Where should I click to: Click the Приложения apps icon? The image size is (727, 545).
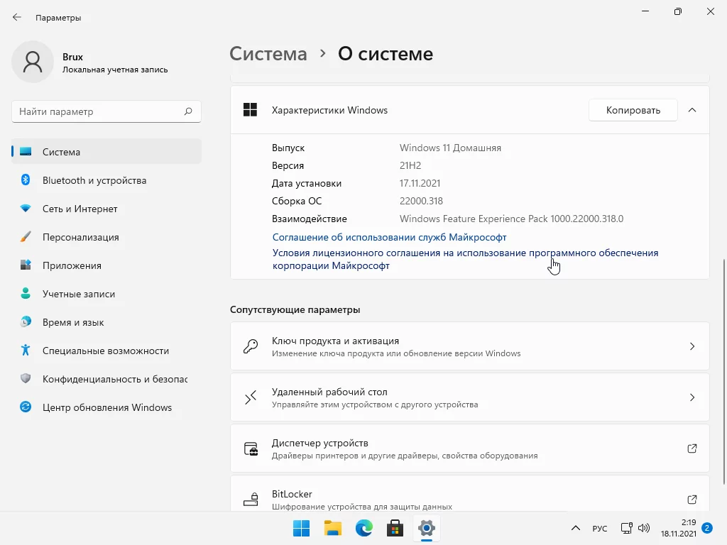pos(26,265)
